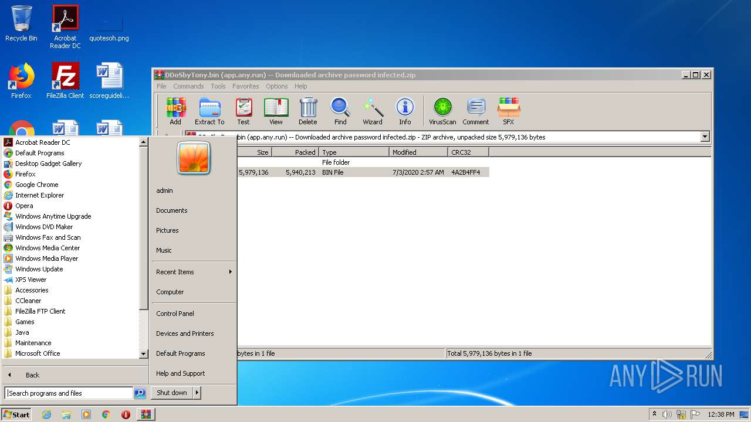751x422 pixels.
Task: Click the volume tray icon
Action: click(x=667, y=414)
